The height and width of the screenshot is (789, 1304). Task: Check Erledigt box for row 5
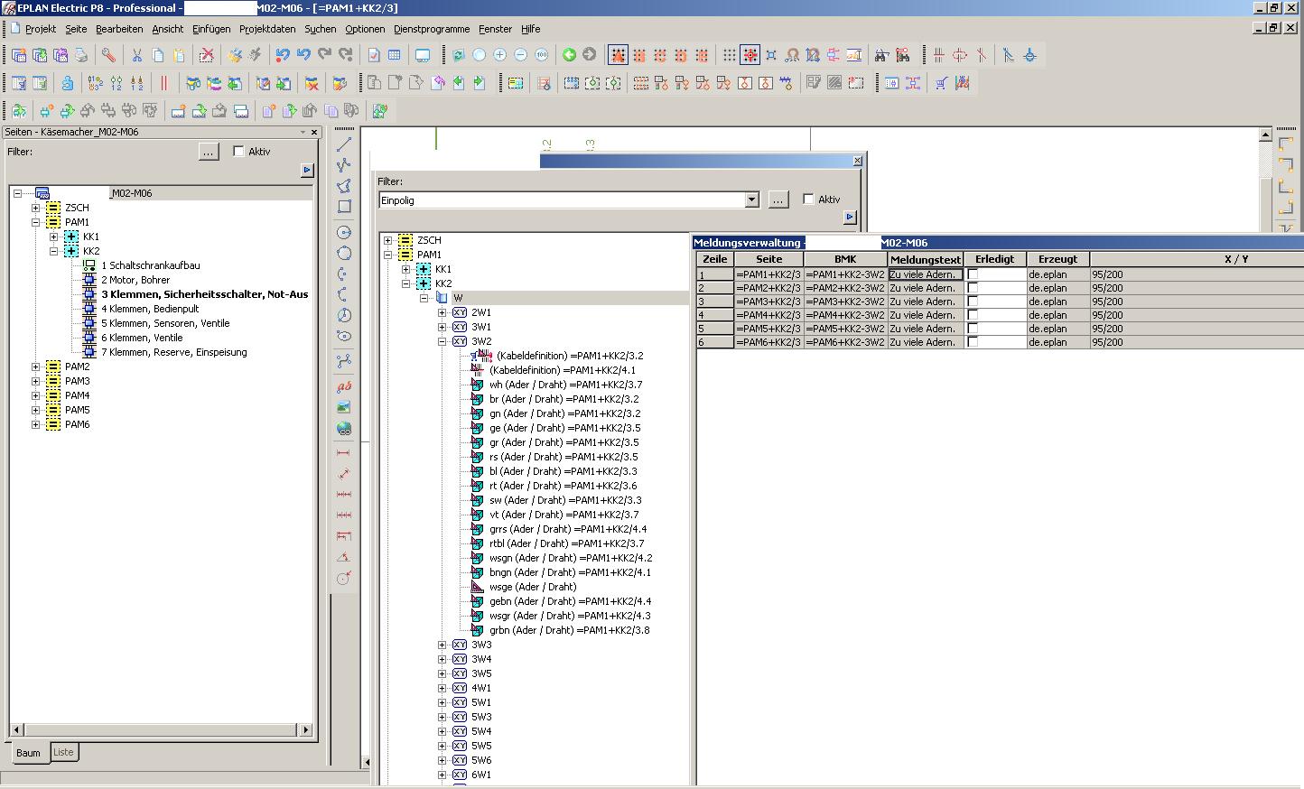click(973, 329)
